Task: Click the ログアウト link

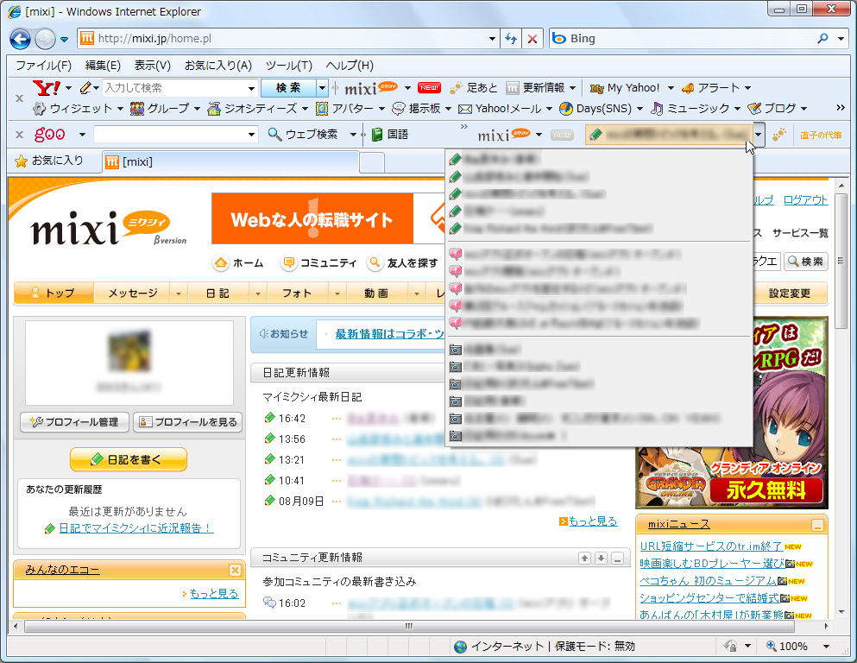Action: point(804,199)
